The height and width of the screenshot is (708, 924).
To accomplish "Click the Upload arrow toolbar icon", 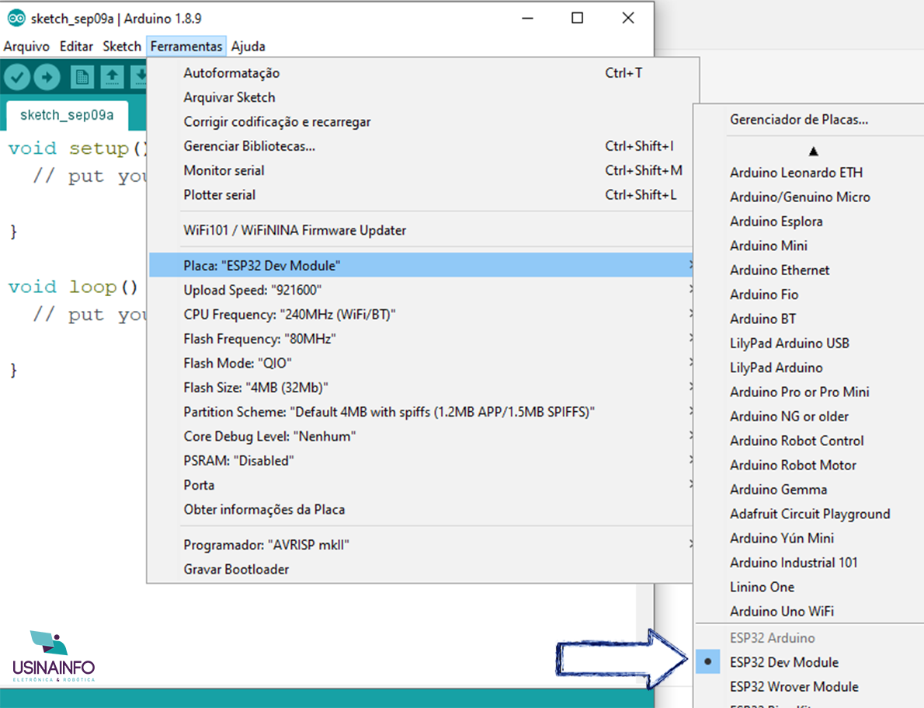I will 47,77.
